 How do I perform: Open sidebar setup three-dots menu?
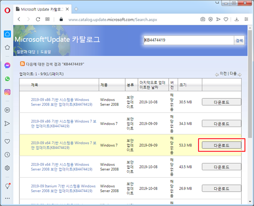click(x=7, y=198)
